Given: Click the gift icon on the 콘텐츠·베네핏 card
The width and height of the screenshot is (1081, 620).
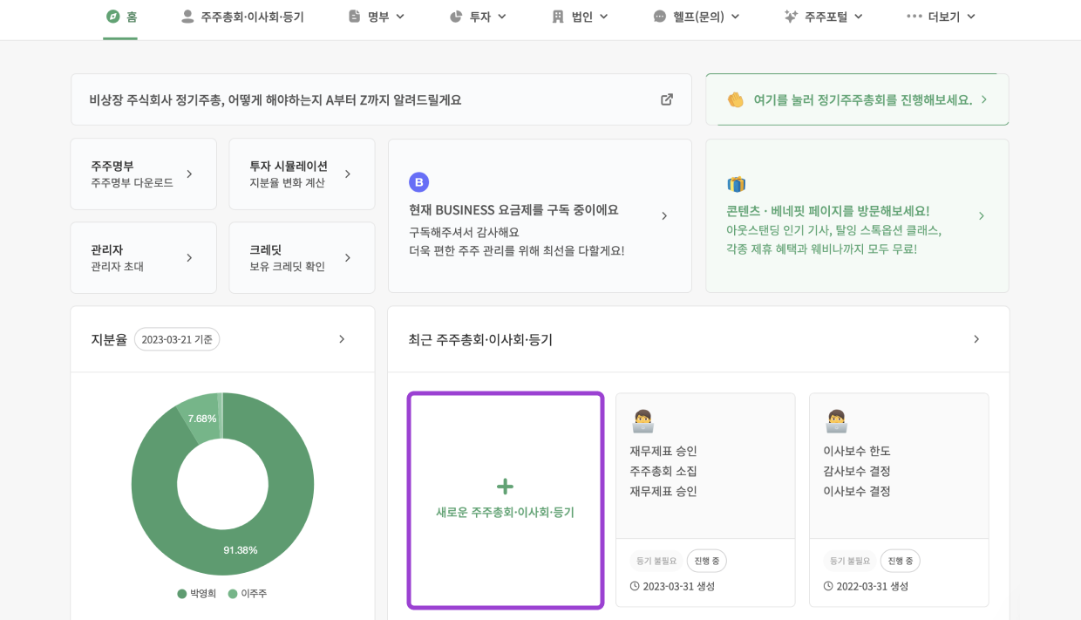Looking at the screenshot, I should tap(736, 184).
